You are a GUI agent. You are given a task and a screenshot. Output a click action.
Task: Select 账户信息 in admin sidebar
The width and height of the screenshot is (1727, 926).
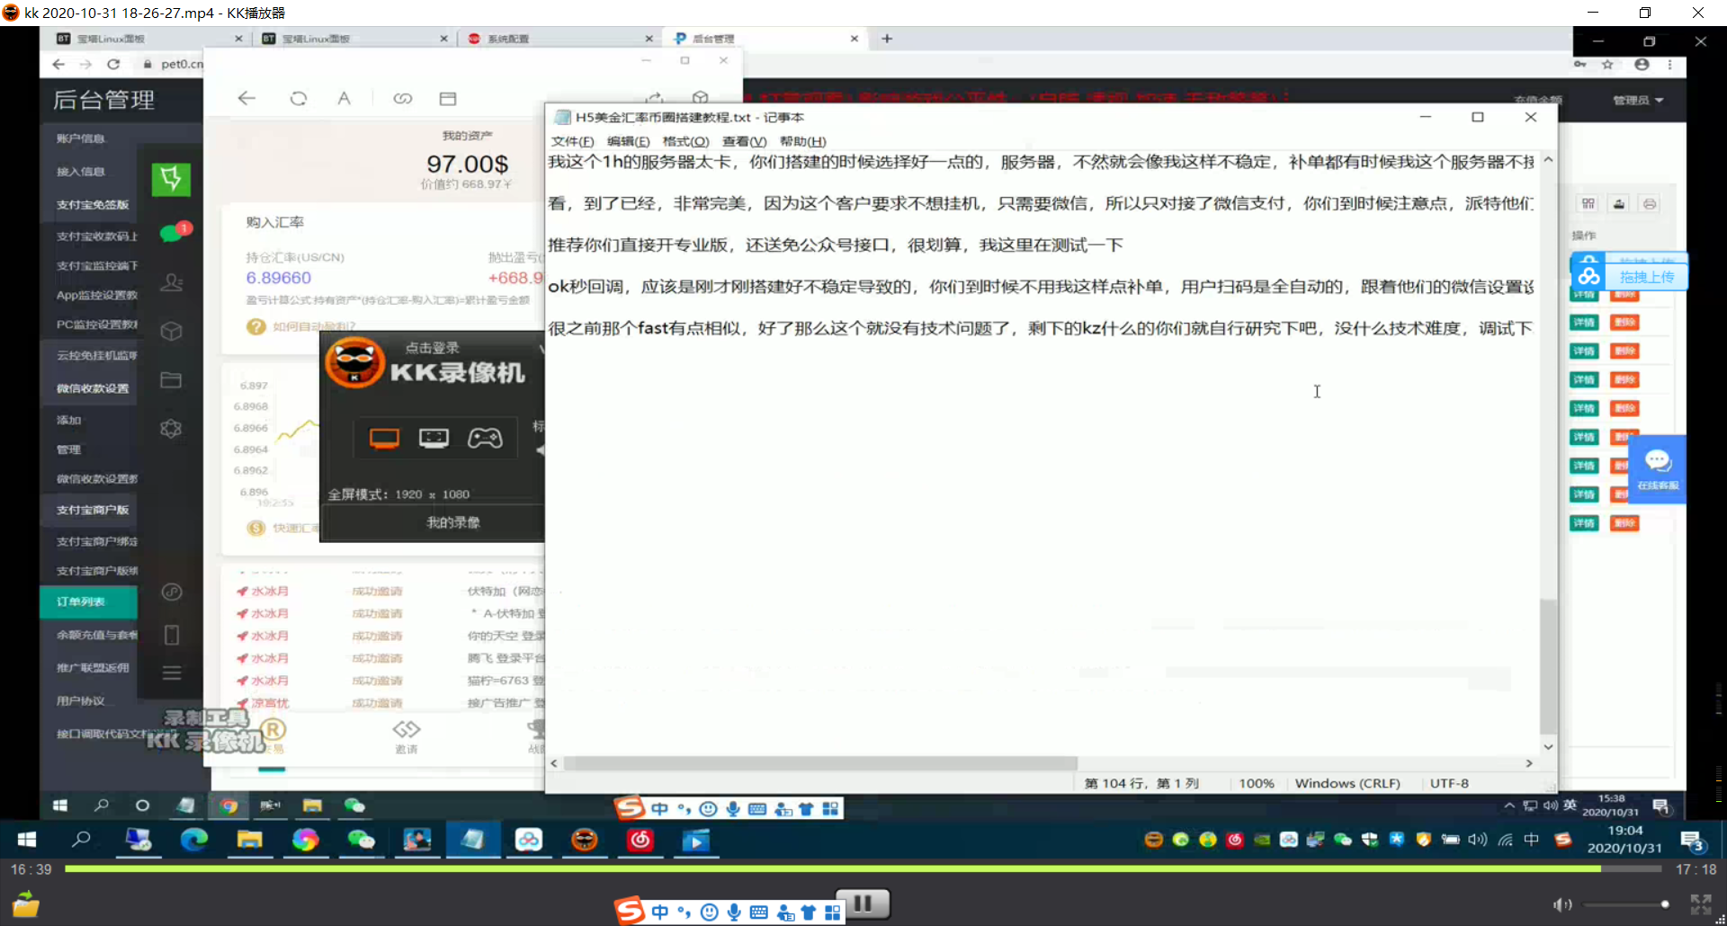[81, 138]
